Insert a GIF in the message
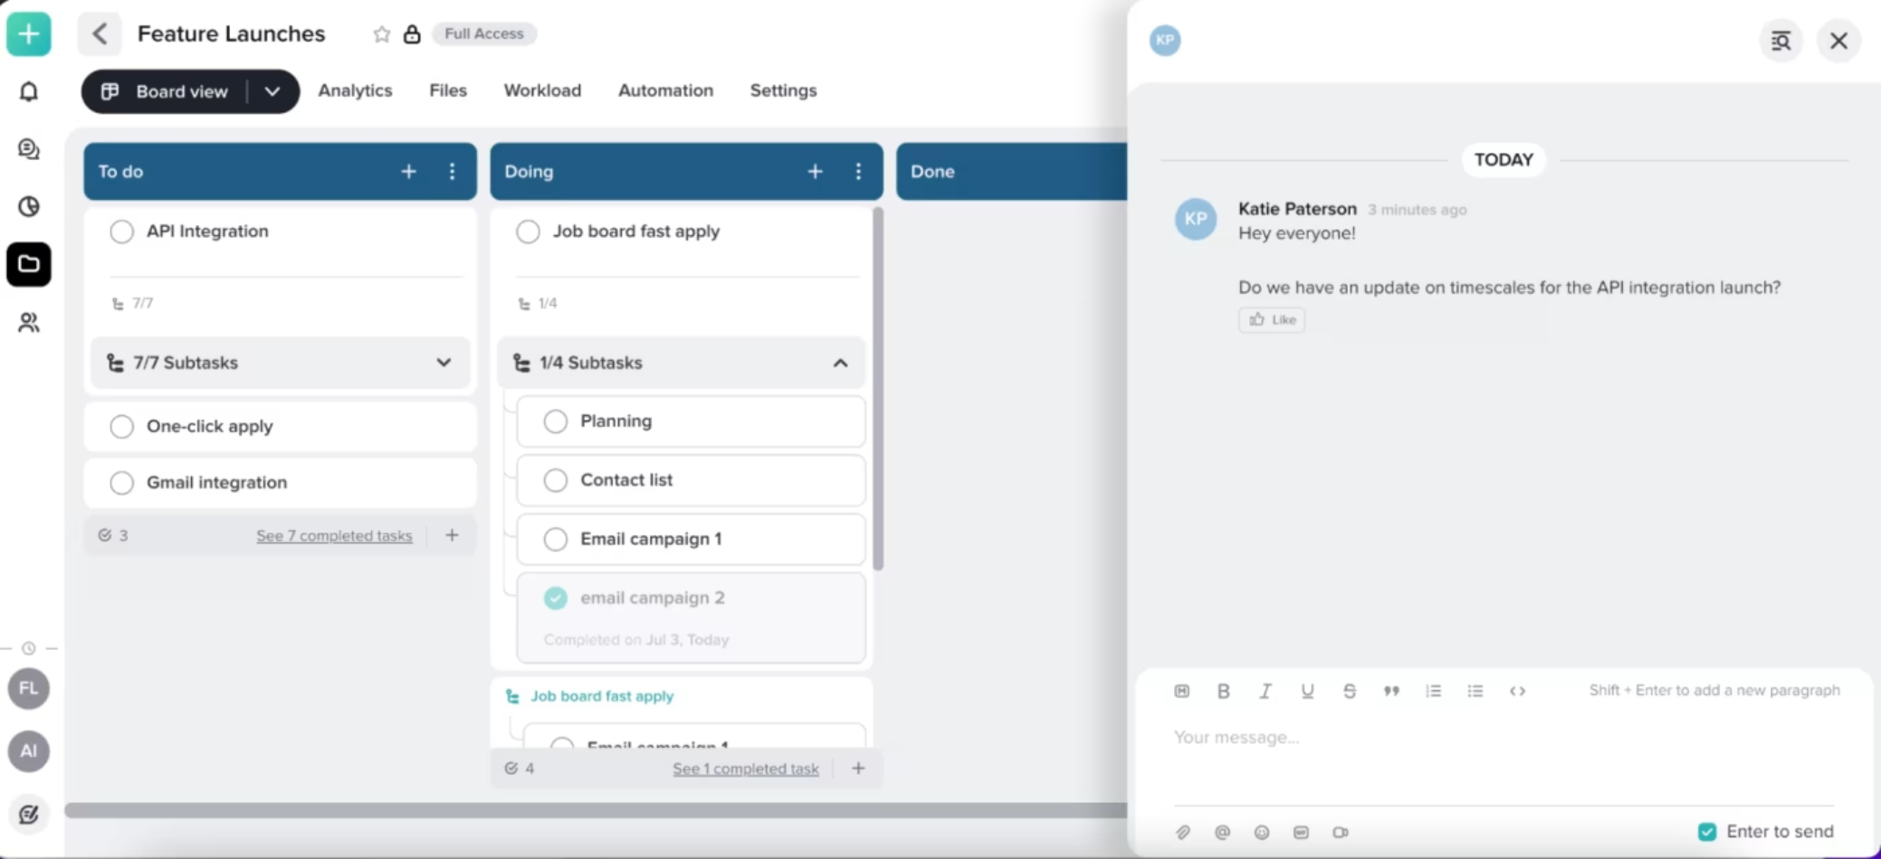The height and width of the screenshot is (859, 1881). click(x=1301, y=832)
